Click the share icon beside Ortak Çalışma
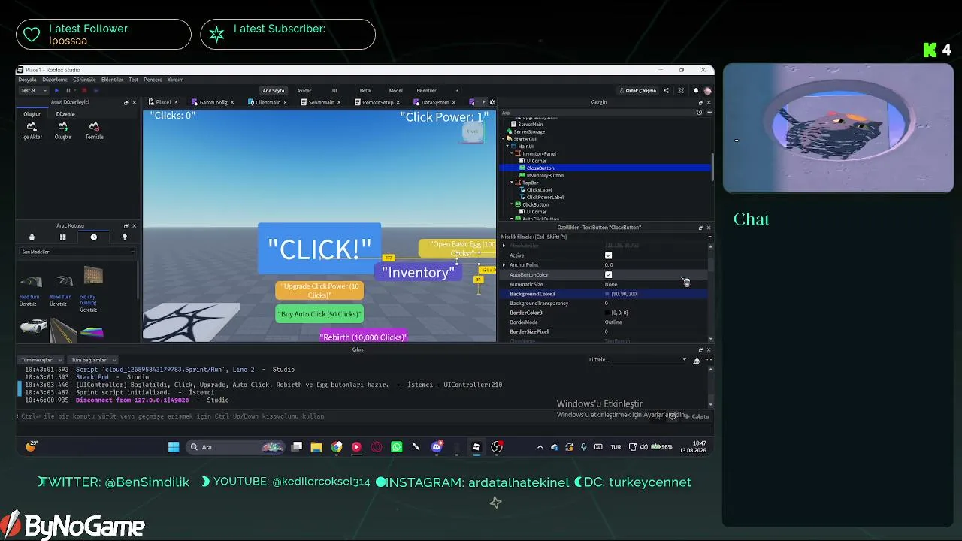This screenshot has width=962, height=541. tap(666, 90)
